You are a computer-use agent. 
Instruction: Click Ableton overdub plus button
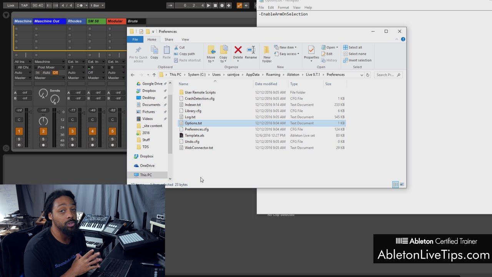(x=229, y=5)
